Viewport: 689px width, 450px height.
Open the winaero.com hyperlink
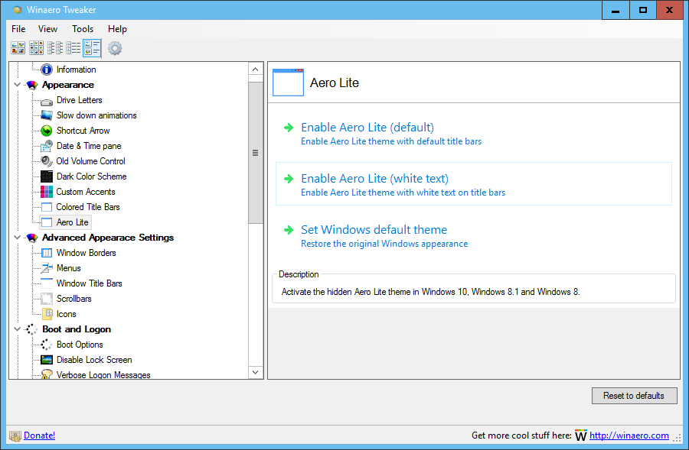(629, 435)
